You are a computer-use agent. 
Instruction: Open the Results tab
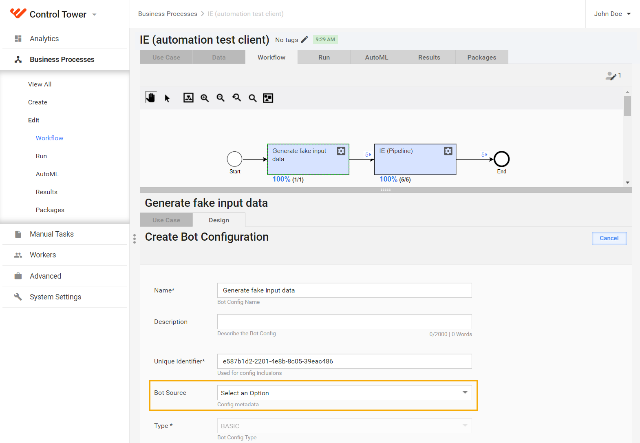[429, 57]
